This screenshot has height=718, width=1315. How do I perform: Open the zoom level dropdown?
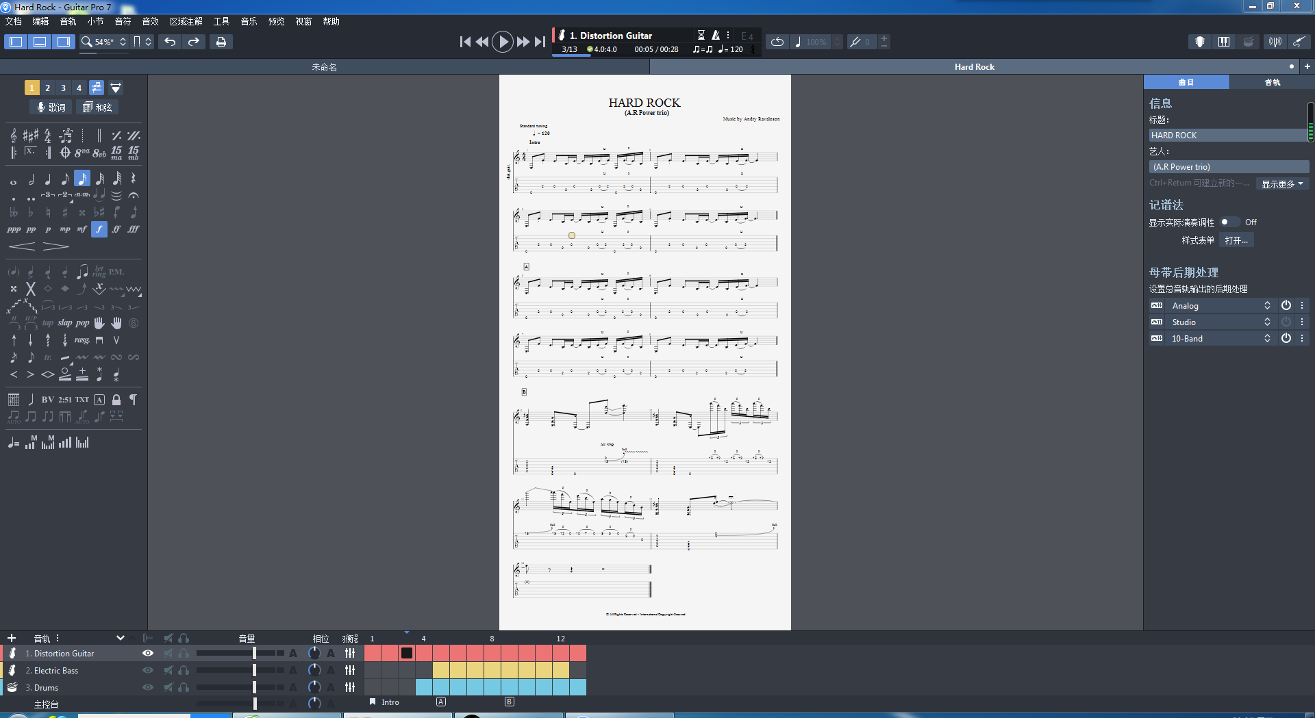point(123,42)
